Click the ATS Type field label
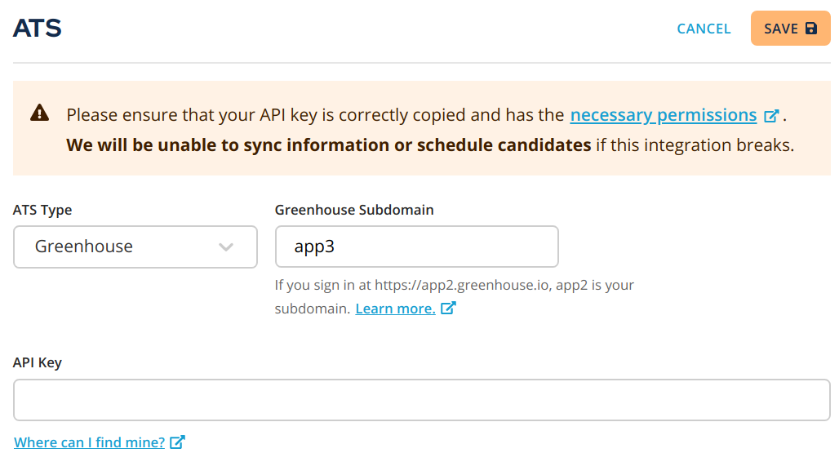839x462 pixels. pos(42,210)
